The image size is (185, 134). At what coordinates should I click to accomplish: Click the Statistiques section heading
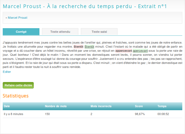[x=16, y=96]
